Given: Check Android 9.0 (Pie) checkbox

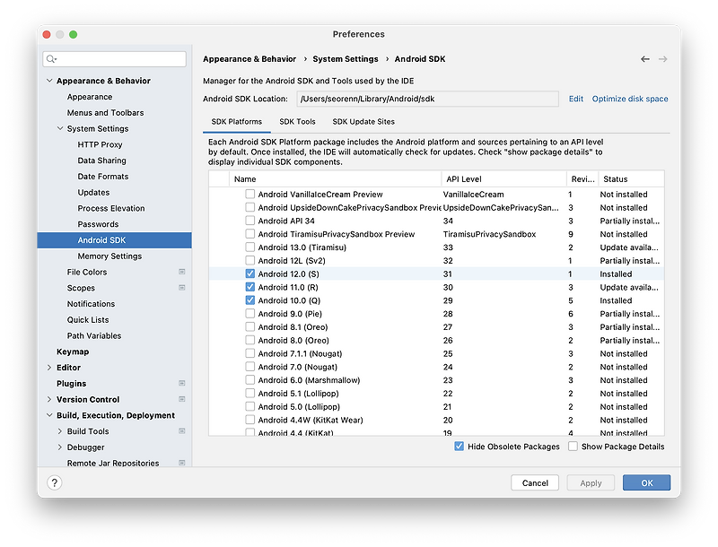Looking at the screenshot, I should click(x=250, y=313).
